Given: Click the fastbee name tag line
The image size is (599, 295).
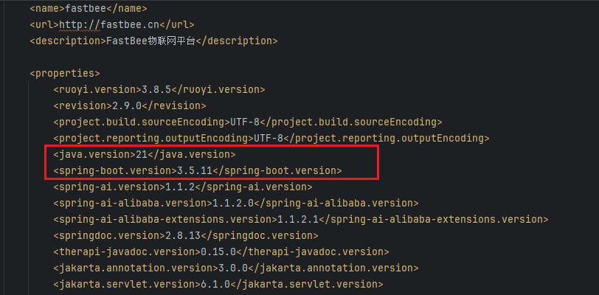Looking at the screenshot, I should click(89, 8).
